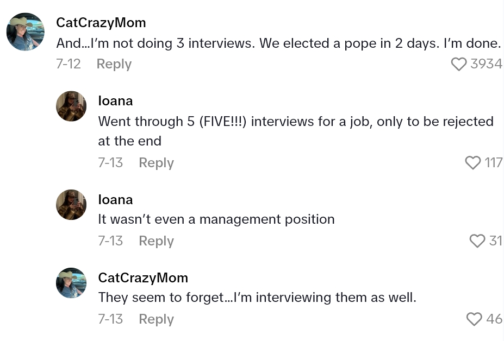Tap the 7-12 timestamp on the top comment
The width and height of the screenshot is (504, 341).
point(67,64)
